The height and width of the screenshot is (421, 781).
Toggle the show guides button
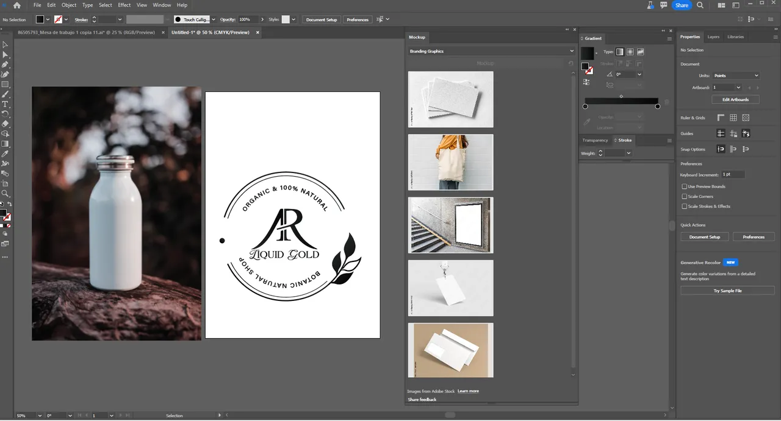(x=721, y=133)
